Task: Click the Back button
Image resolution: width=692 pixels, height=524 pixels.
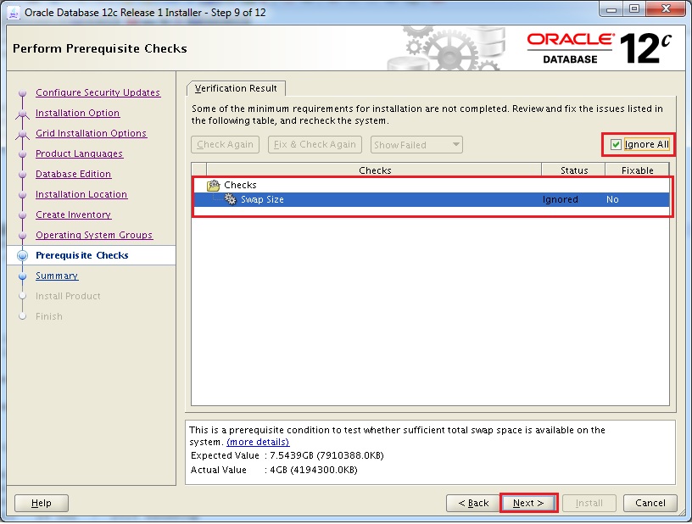Action: tap(472, 503)
